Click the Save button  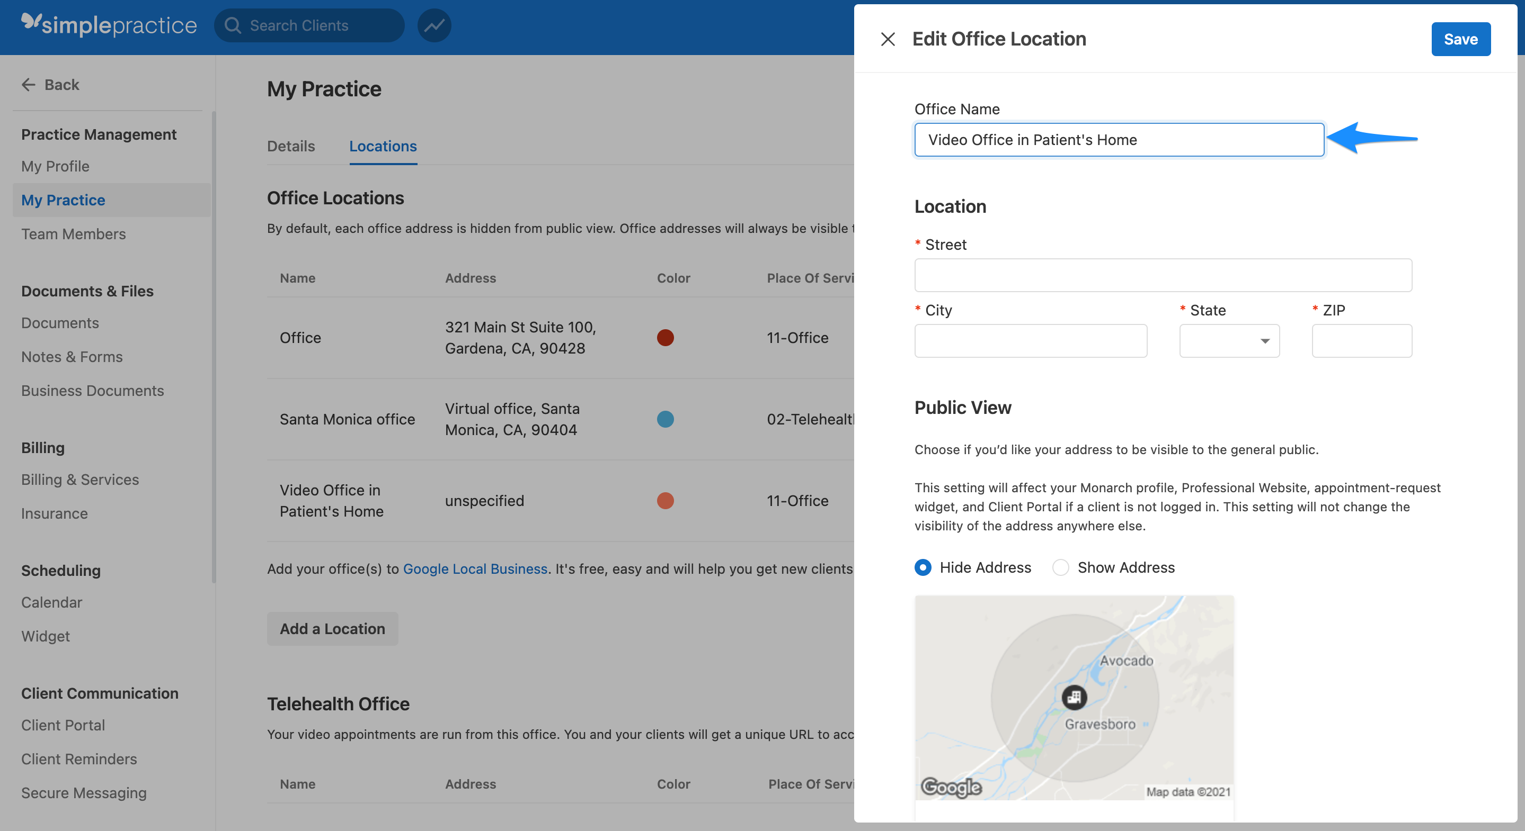click(x=1460, y=39)
